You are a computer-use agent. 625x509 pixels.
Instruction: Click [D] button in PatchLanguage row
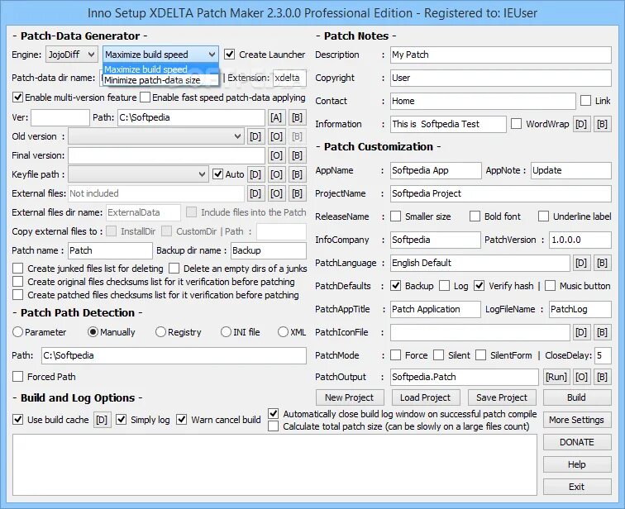(x=581, y=263)
